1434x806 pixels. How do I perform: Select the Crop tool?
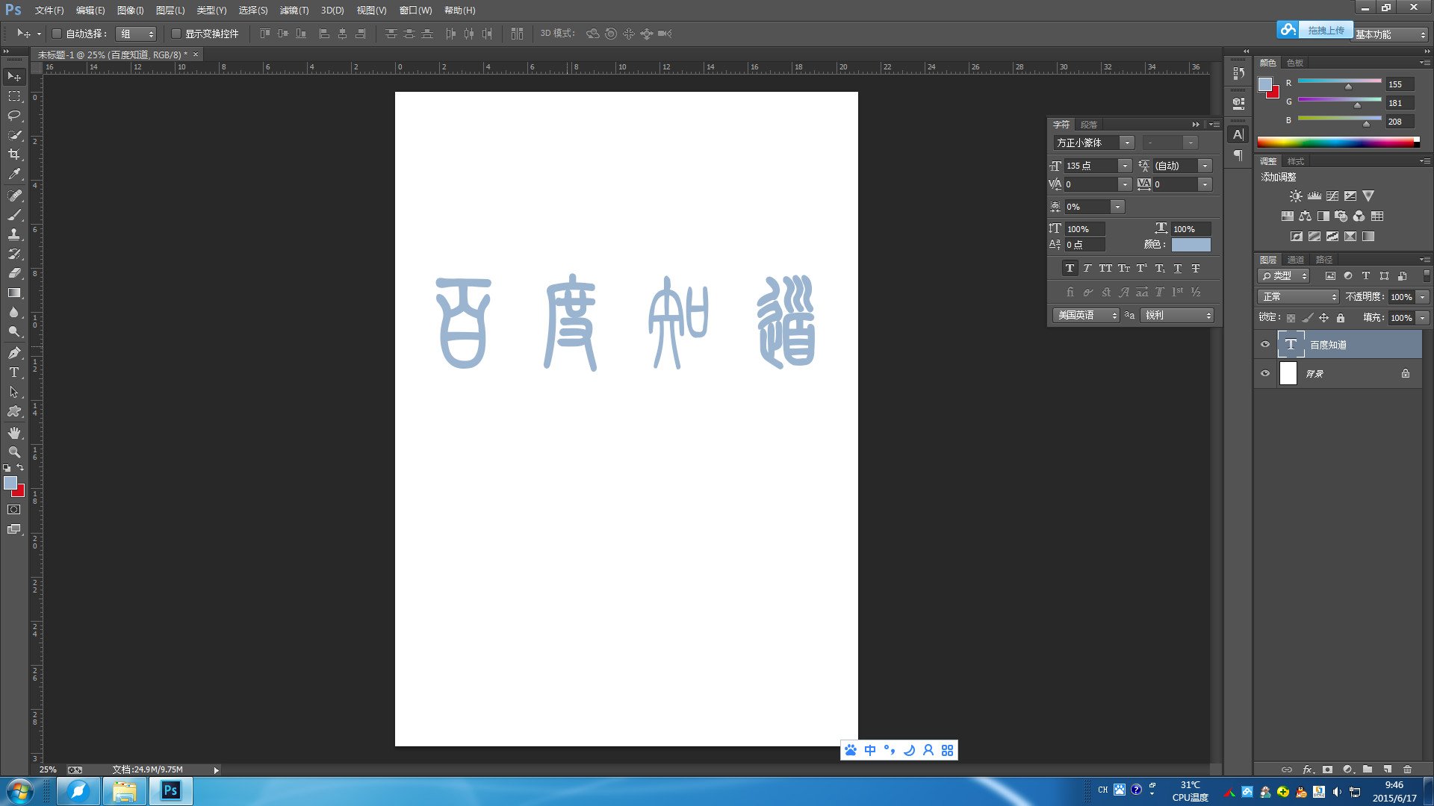click(x=13, y=154)
